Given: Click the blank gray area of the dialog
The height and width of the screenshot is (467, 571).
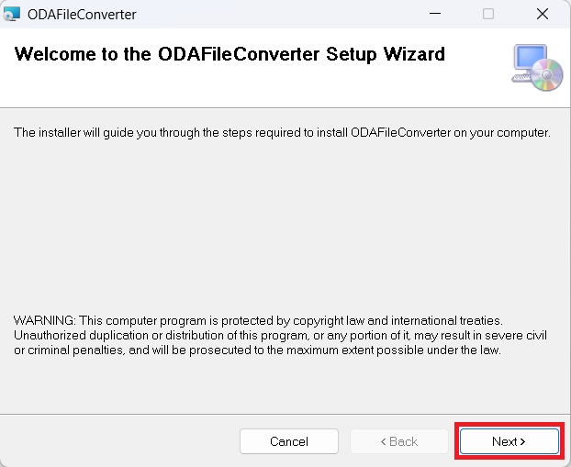Looking at the screenshot, I should coord(275,229).
